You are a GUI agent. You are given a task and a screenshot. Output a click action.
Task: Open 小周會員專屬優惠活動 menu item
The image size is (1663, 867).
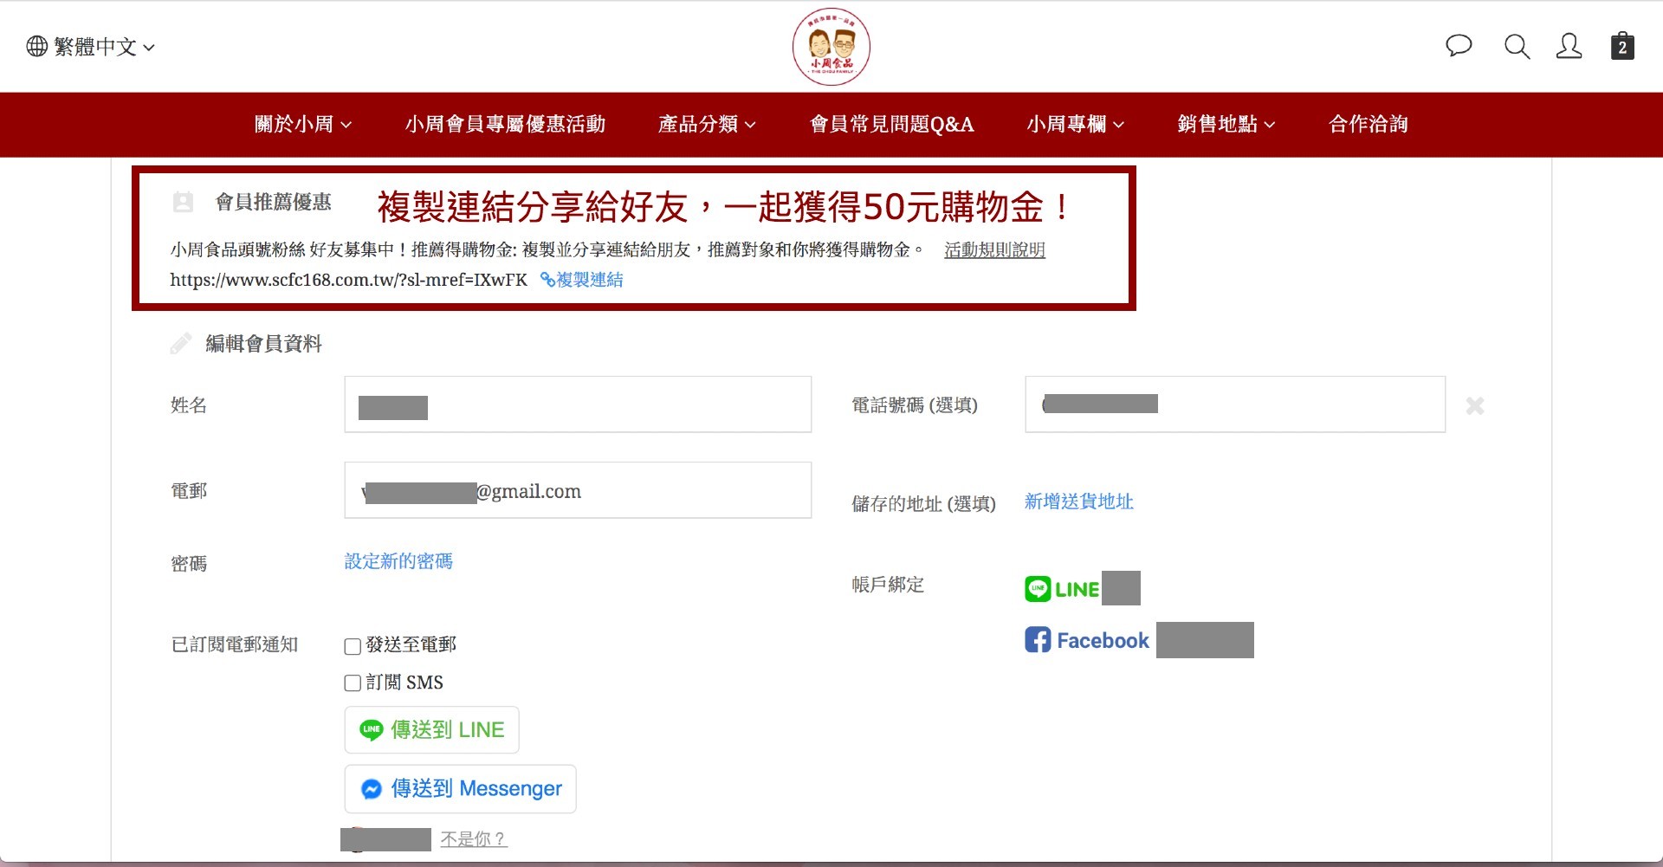point(505,125)
